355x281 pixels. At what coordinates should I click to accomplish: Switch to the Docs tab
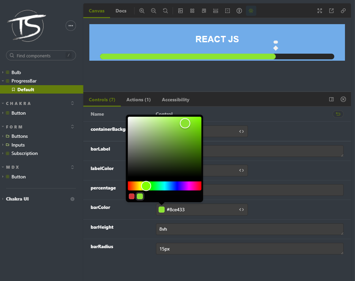(x=121, y=11)
